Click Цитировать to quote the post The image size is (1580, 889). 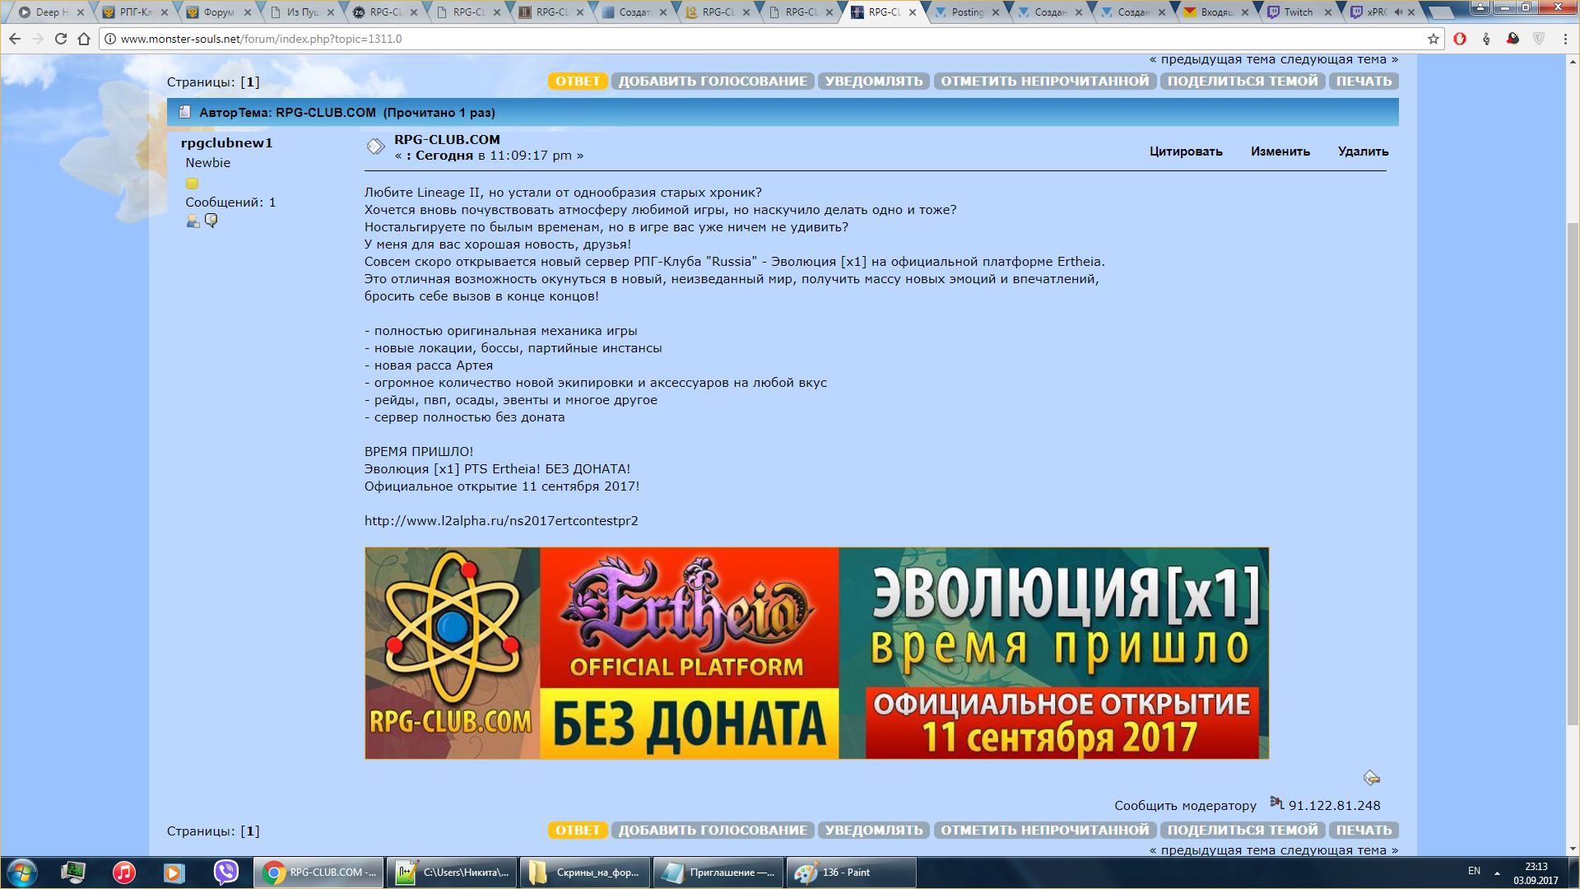click(1186, 151)
